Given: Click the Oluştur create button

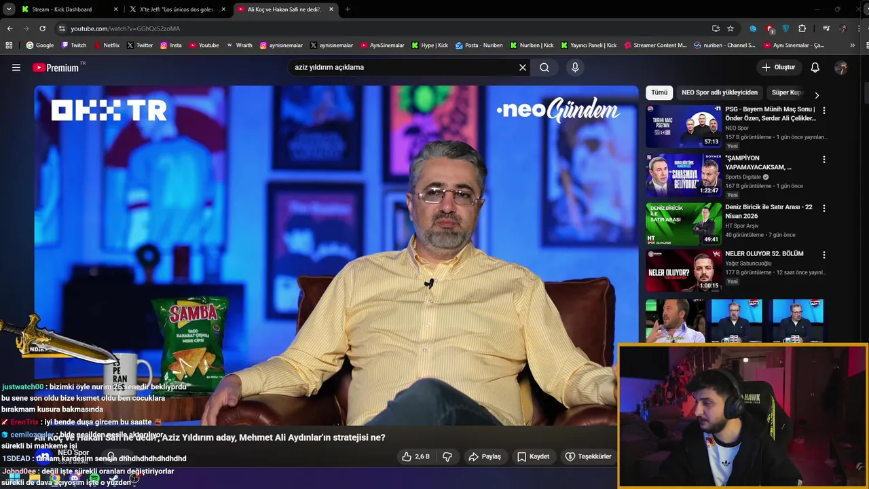Looking at the screenshot, I should 778,67.
